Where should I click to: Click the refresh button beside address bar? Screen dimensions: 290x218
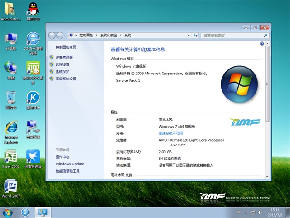pyautogui.click(x=195, y=35)
